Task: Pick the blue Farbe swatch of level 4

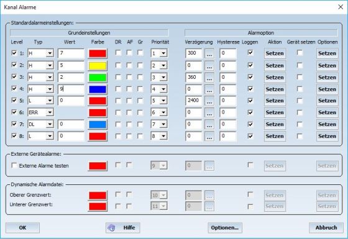Action: click(98, 89)
